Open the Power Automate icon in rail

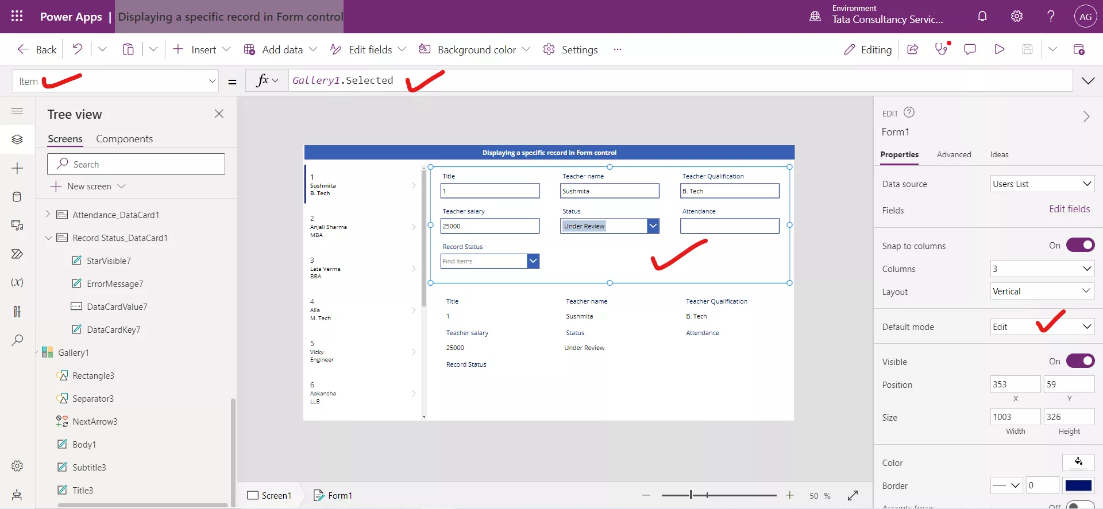click(17, 254)
